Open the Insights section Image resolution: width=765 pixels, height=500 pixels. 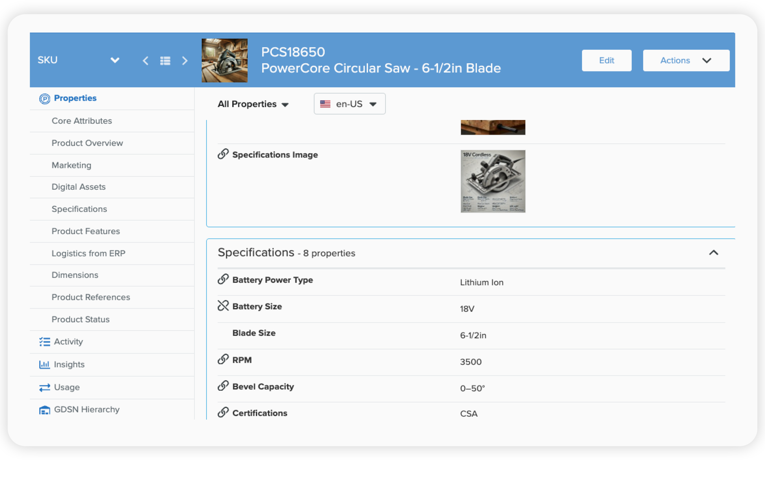(x=69, y=364)
